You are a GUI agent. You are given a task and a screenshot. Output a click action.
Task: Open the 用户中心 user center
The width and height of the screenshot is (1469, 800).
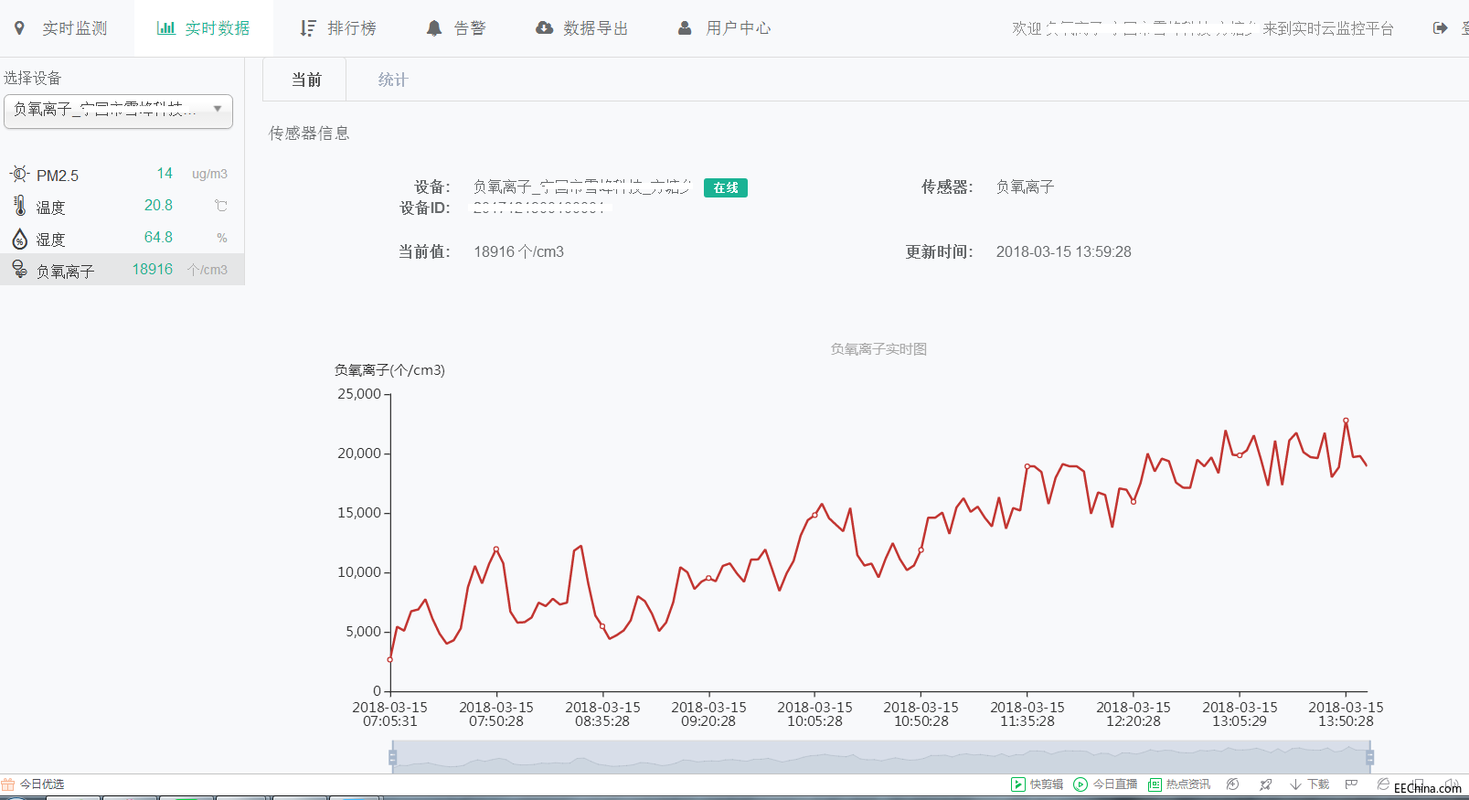click(724, 28)
